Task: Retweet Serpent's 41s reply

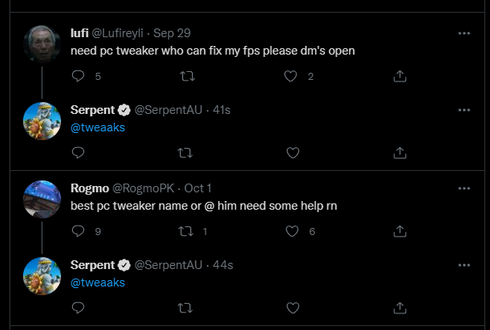Action: point(186,153)
